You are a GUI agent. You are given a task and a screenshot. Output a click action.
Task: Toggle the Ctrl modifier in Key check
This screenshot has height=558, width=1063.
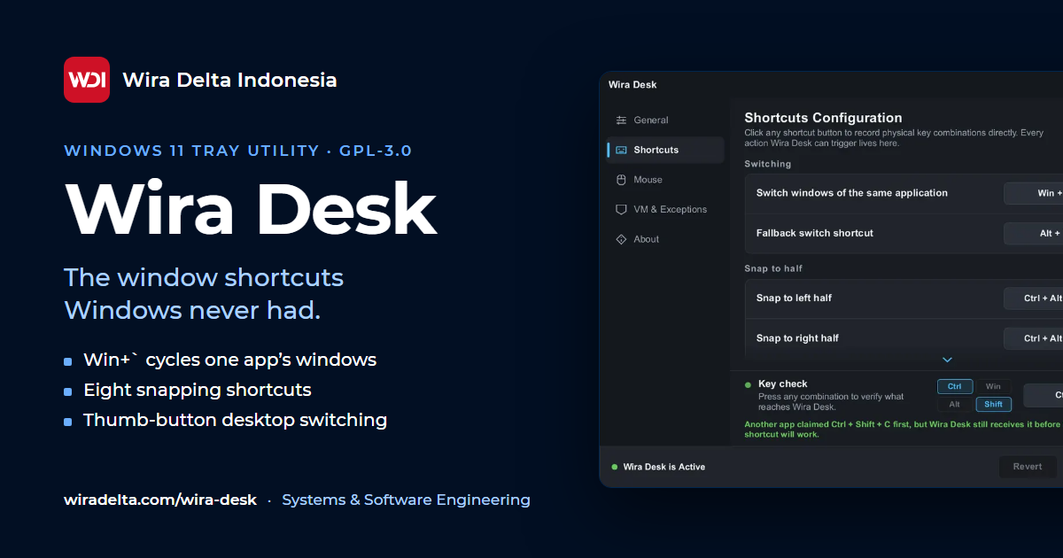(955, 386)
